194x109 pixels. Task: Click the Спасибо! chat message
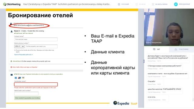click(x=155, y=83)
